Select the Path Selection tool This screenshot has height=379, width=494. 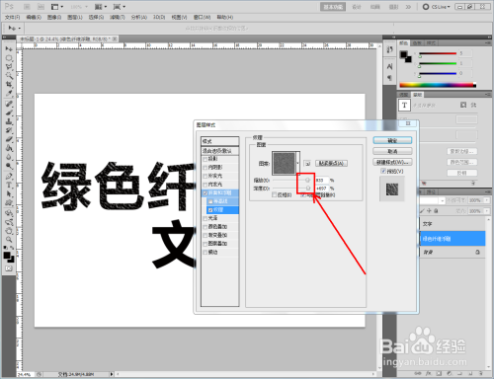coord(9,194)
